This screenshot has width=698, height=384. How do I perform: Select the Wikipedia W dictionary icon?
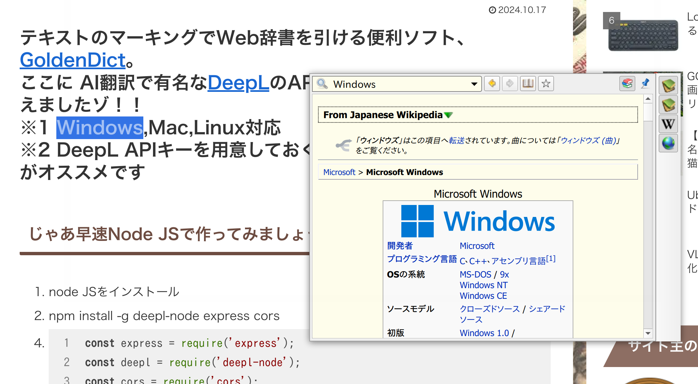[668, 124]
